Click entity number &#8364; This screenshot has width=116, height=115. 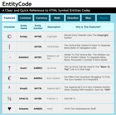pyautogui.click(x=38, y=78)
